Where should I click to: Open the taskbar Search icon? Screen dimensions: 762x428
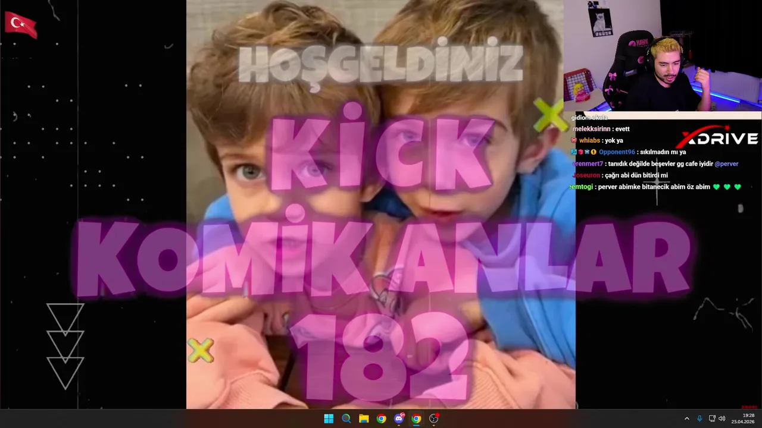pos(346,418)
